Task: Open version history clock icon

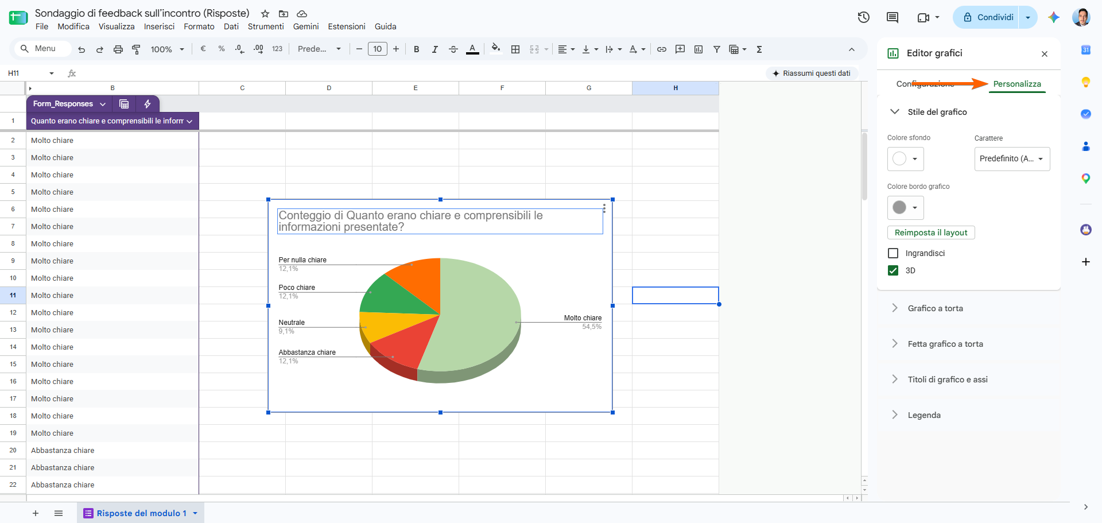Action: pyautogui.click(x=864, y=17)
